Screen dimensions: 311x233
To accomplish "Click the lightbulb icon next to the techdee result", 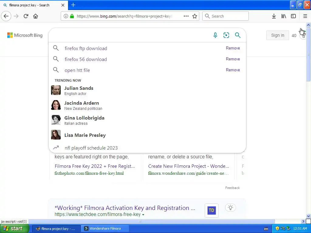I will [x=230, y=208].
